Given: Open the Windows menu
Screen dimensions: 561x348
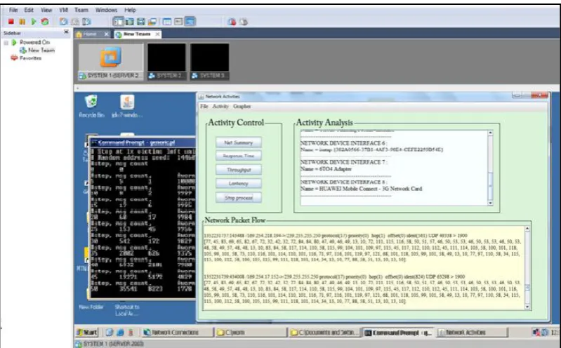Looking at the screenshot, I should [106, 10].
